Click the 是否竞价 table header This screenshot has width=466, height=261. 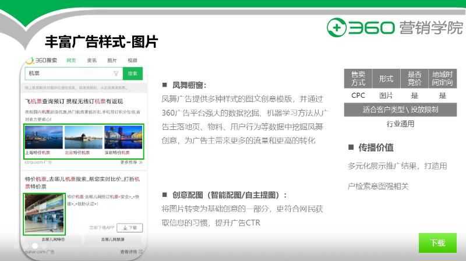pos(414,79)
